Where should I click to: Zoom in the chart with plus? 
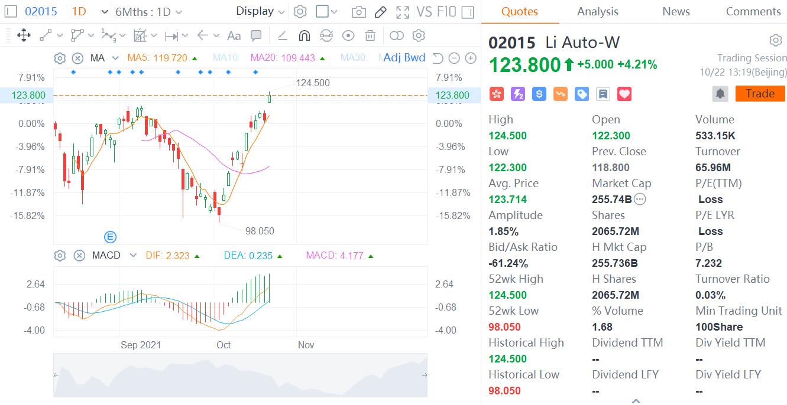coord(471,58)
